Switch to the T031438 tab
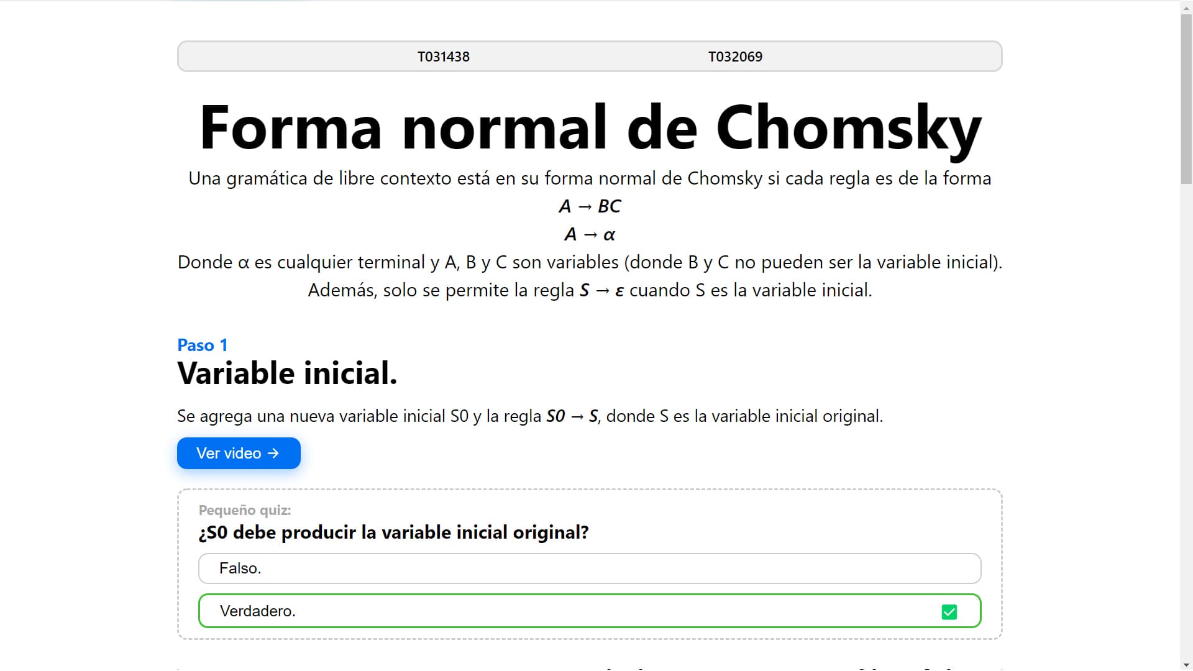The height and width of the screenshot is (671, 1193). 444,57
